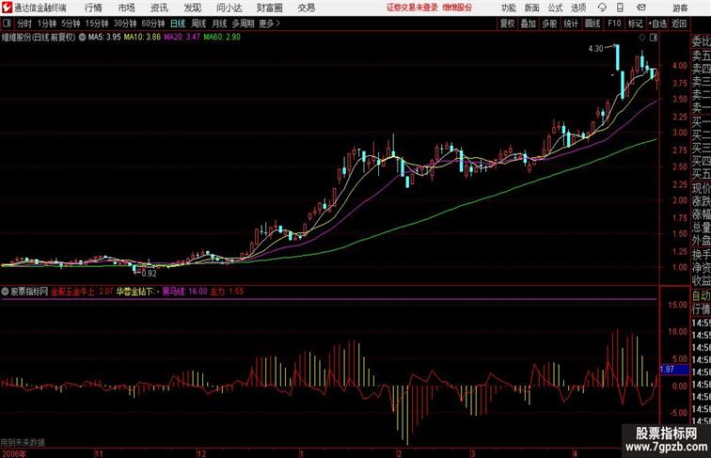The image size is (711, 458).
Task: Open the 行情 menu
Action: coord(93,8)
